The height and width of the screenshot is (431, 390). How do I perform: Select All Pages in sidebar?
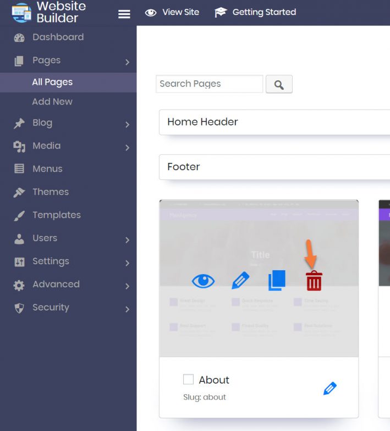pyautogui.click(x=52, y=82)
